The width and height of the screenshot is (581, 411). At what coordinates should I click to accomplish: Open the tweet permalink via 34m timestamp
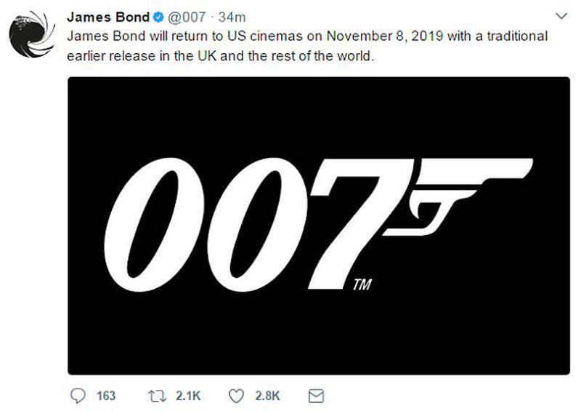point(234,17)
